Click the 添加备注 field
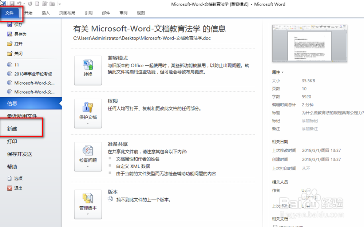The image size is (364, 227). pos(310,129)
